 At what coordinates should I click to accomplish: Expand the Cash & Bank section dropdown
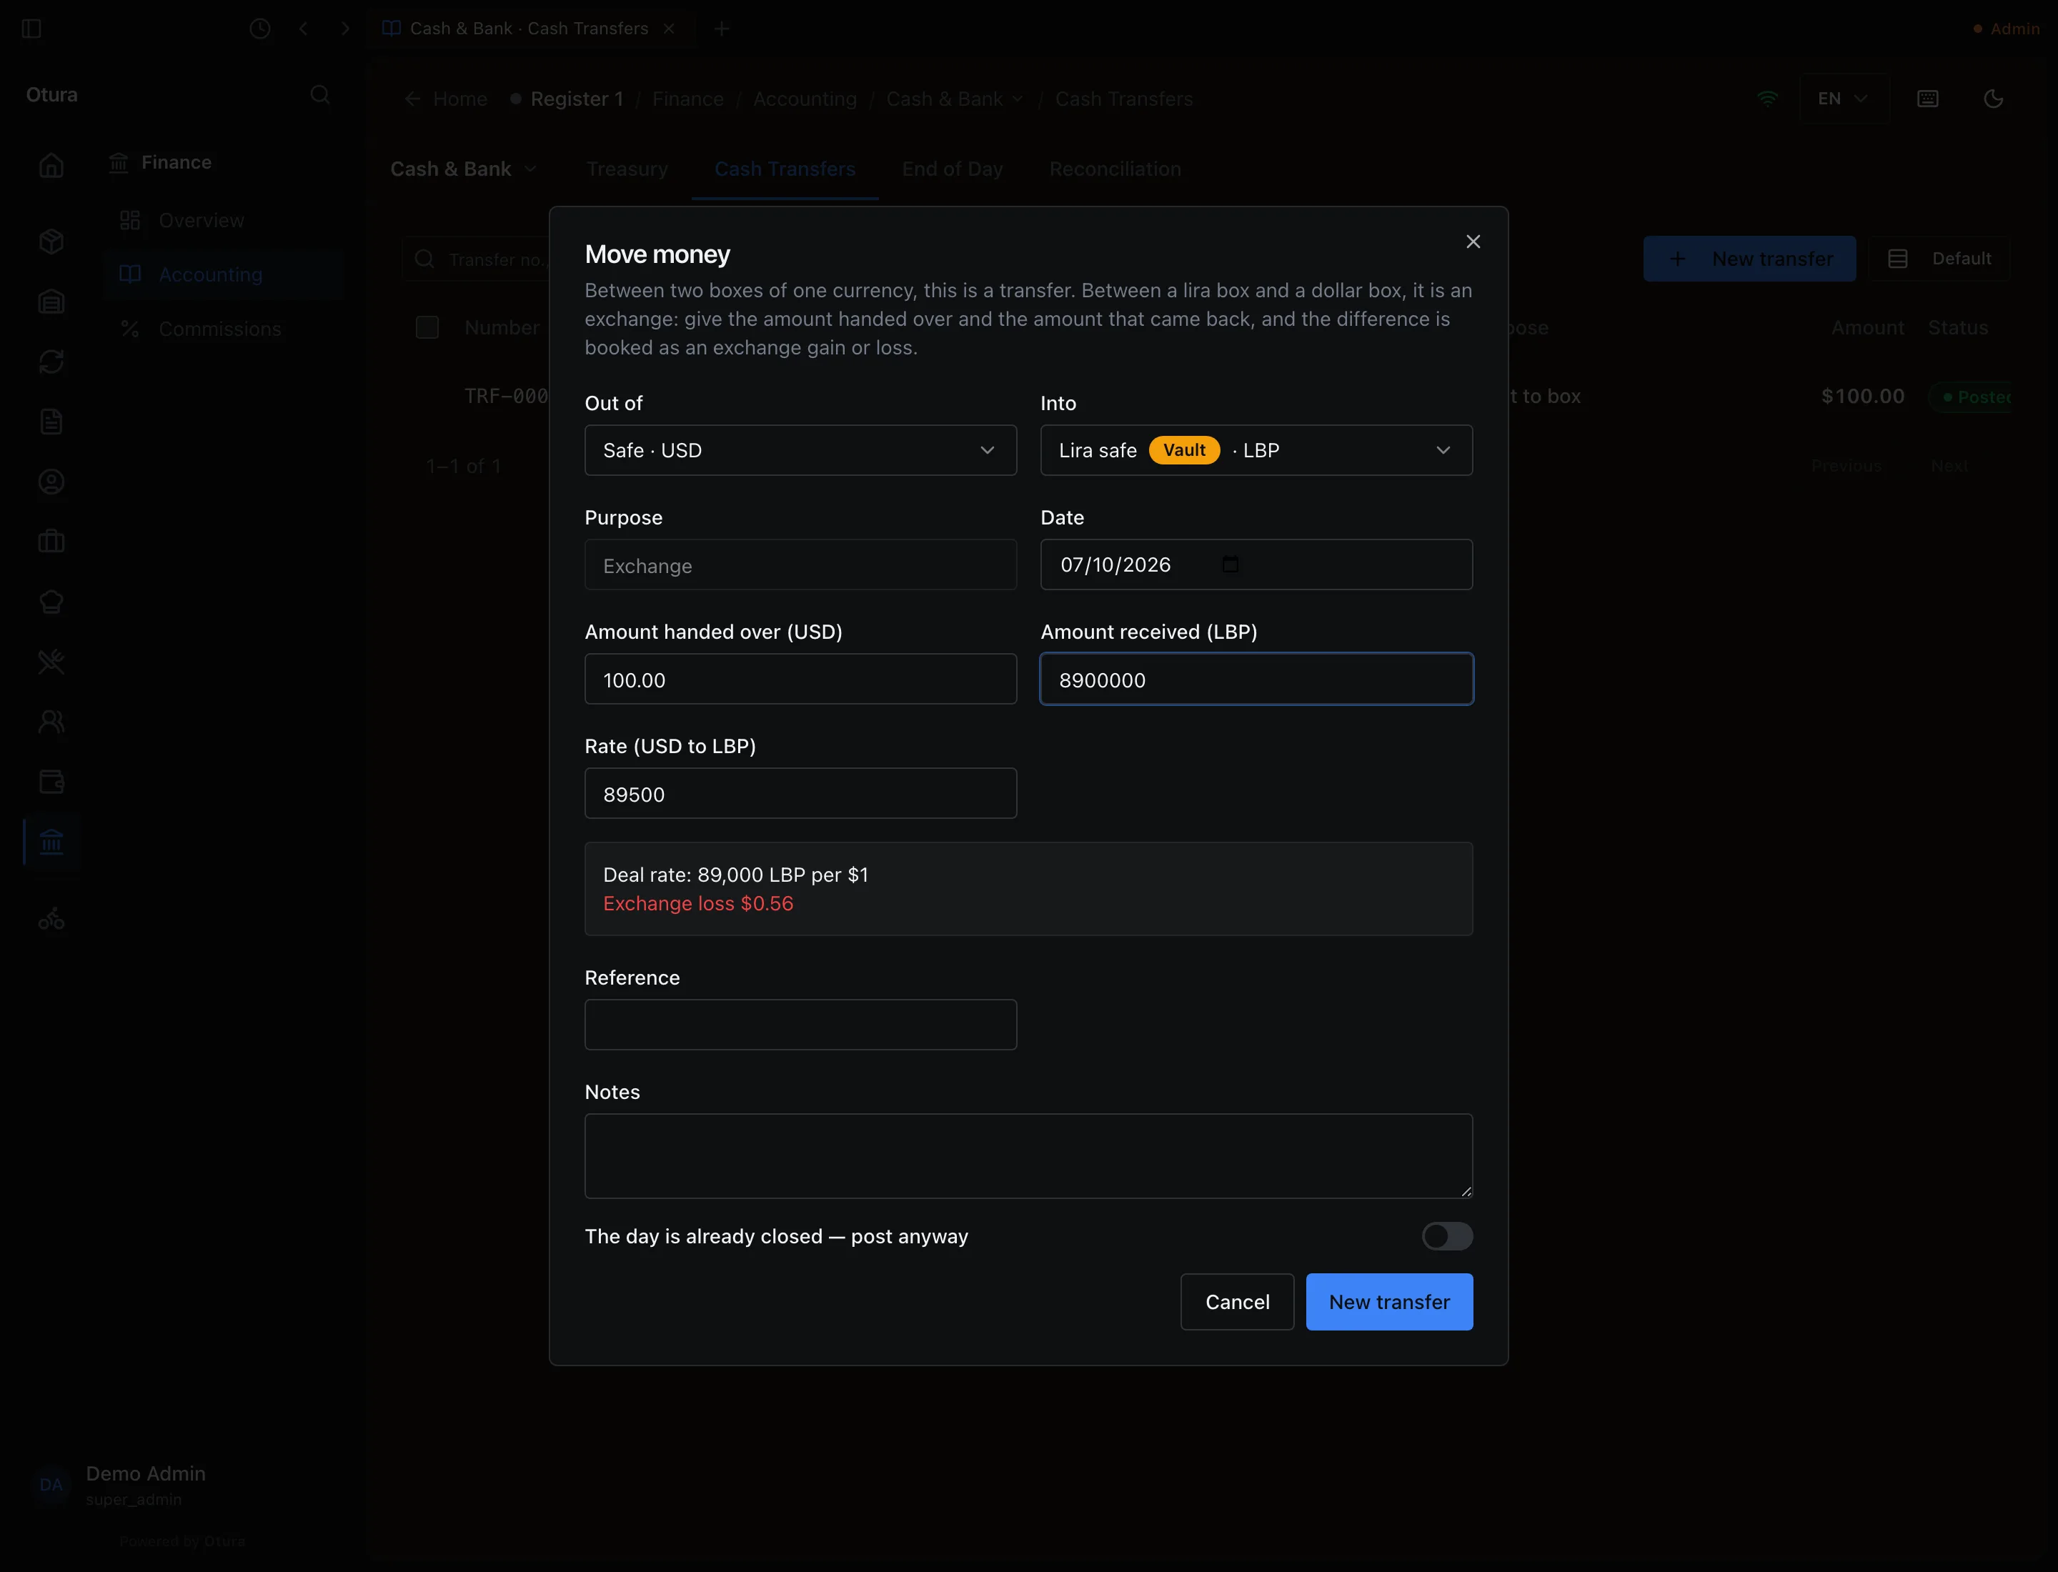tap(464, 169)
